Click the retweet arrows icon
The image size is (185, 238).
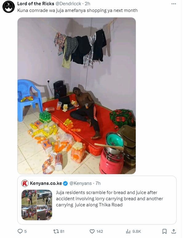tap(56, 231)
